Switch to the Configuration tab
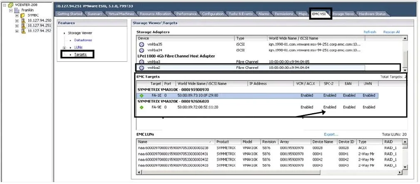The height and width of the screenshot is (184, 420). coord(213,14)
